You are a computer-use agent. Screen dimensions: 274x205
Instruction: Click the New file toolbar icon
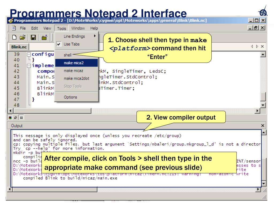pyautogui.click(x=14, y=37)
